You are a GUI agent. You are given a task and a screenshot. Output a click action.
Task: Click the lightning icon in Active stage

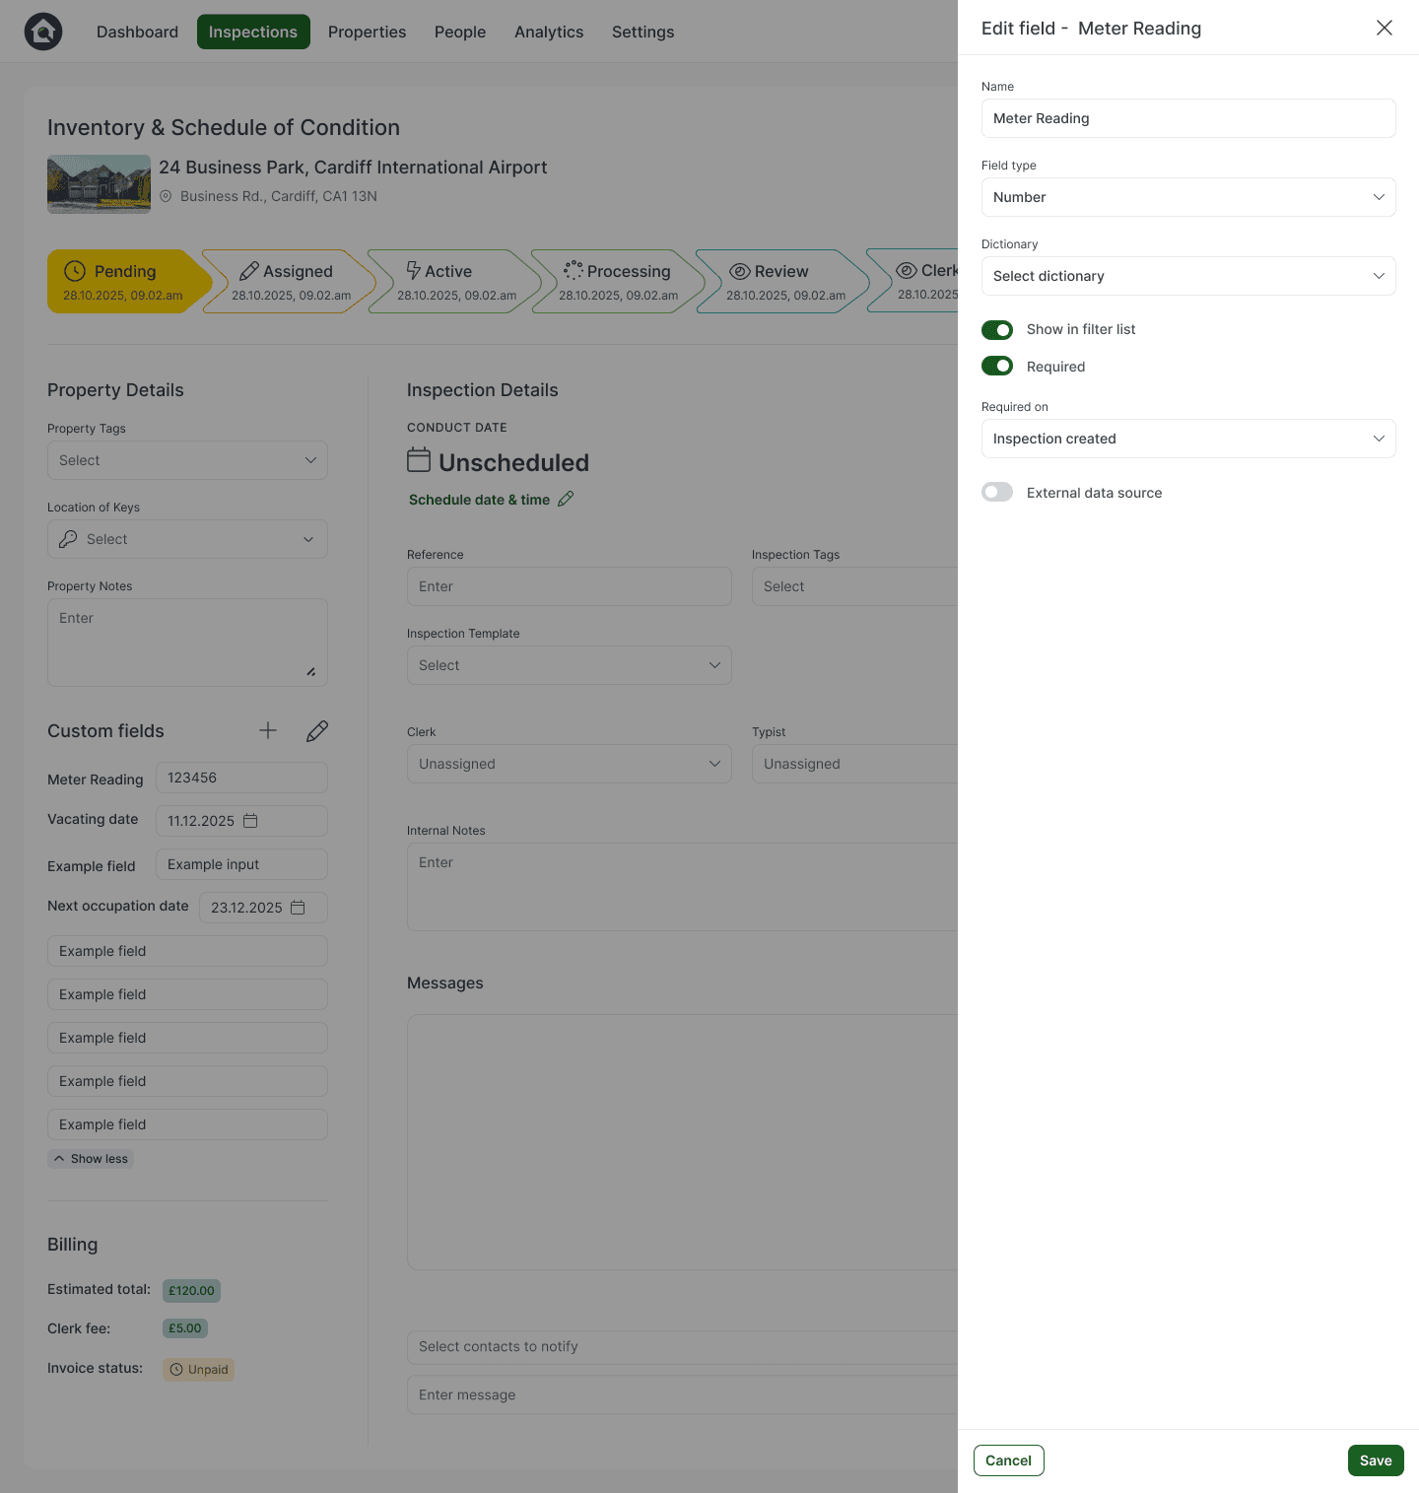tap(414, 271)
